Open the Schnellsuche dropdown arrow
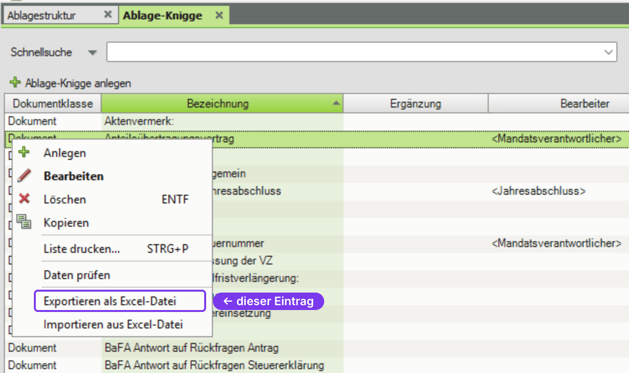The height and width of the screenshot is (373, 629). (92, 53)
